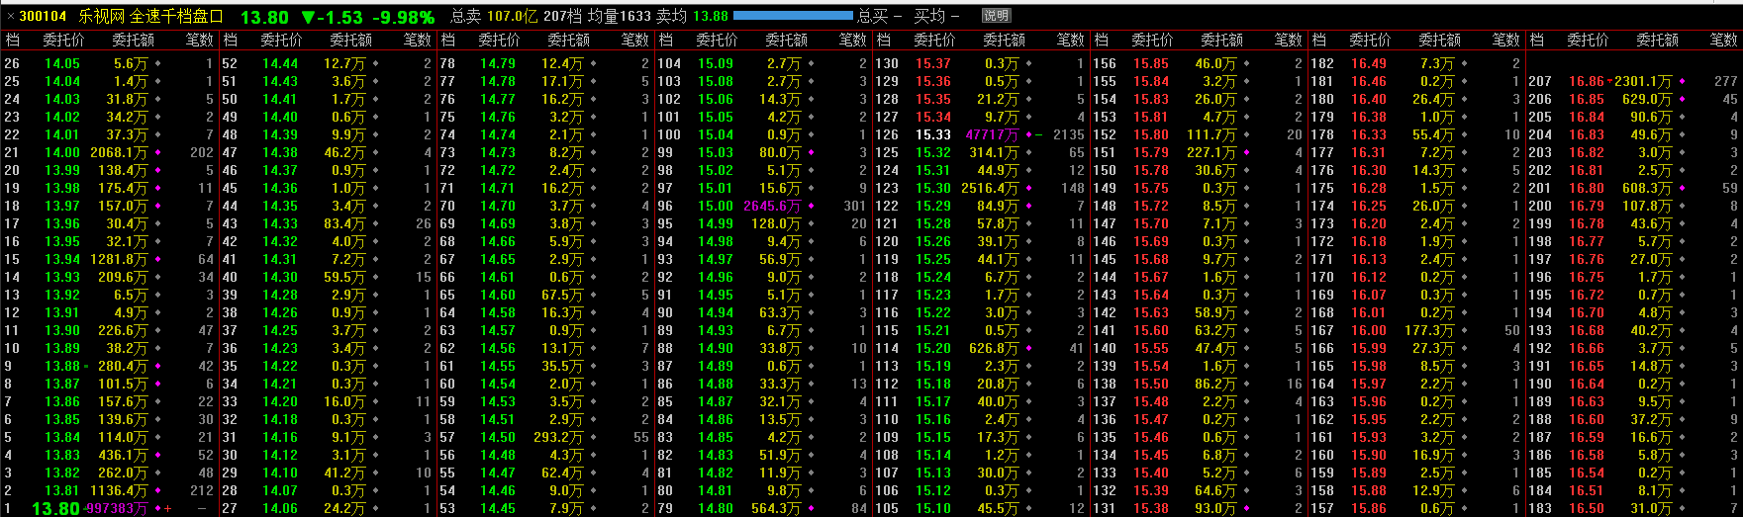
Task: Click the -9.98% change percentage
Action: click(403, 18)
